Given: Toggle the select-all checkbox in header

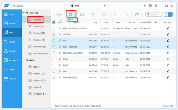Looking at the screenshot, I should point(54,22).
